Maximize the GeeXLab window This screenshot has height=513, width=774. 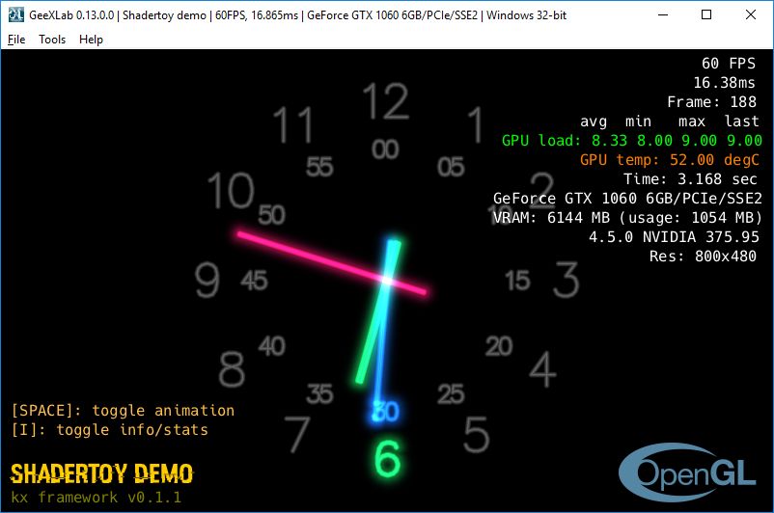click(x=706, y=14)
